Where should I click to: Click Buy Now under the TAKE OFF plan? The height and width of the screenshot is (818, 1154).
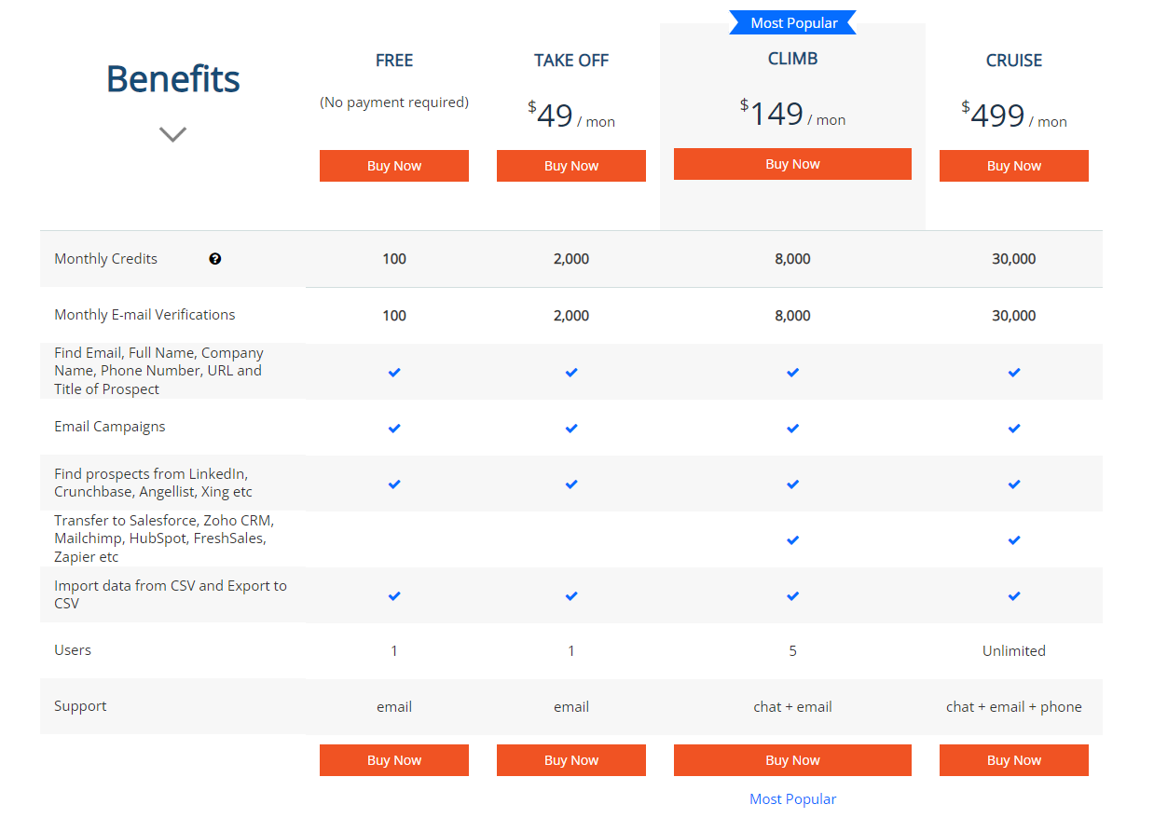571,165
